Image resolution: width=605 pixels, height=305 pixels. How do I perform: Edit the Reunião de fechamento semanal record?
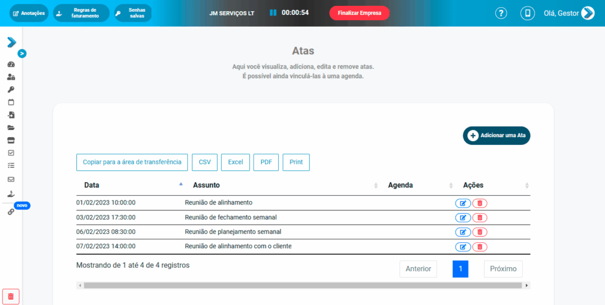point(463,218)
